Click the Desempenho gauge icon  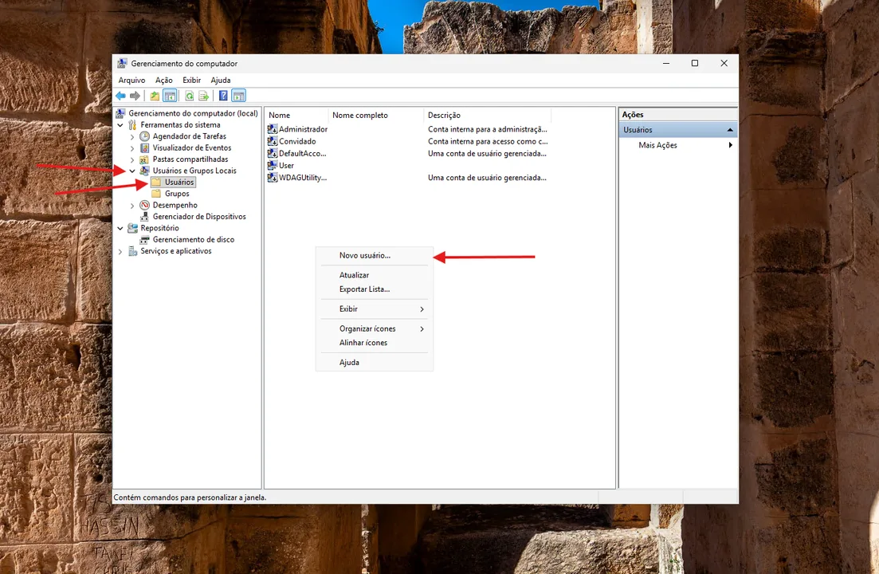point(144,205)
